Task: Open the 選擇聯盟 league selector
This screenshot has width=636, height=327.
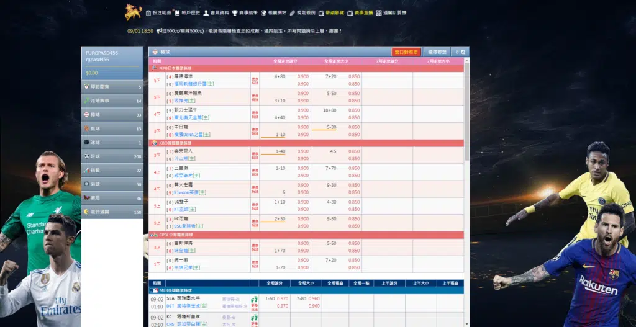Action: coord(437,52)
